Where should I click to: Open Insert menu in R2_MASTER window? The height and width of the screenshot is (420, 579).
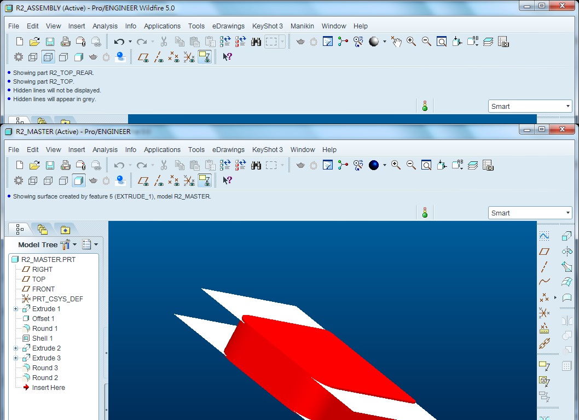[77, 150]
